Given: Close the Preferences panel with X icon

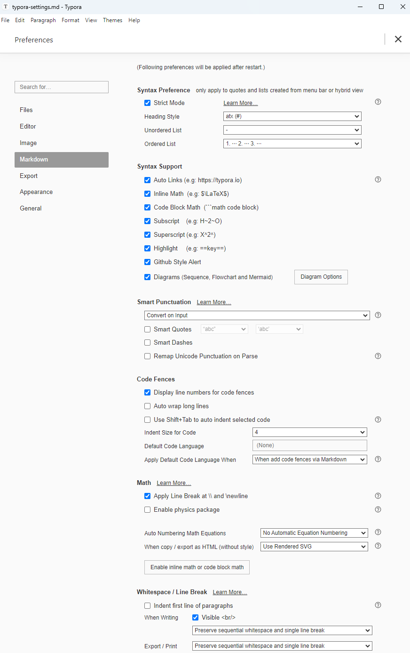Looking at the screenshot, I should tap(398, 39).
